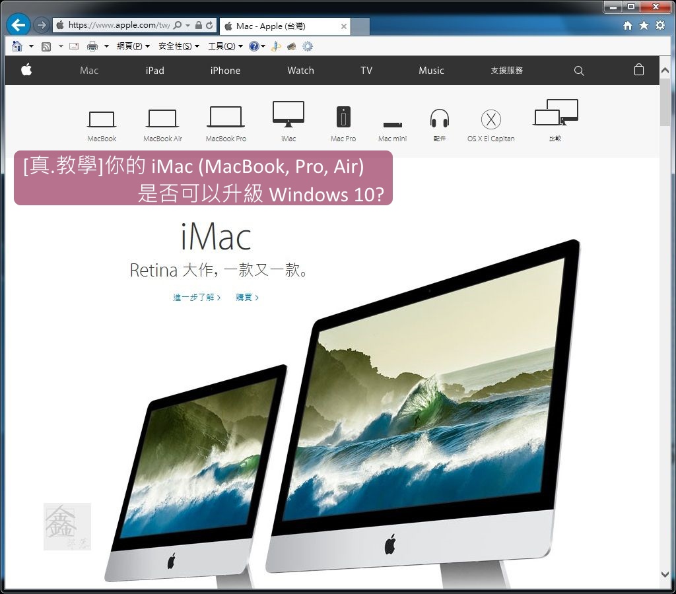This screenshot has height=594, width=676.
Task: Click the large "iMac" page heading
Action: pos(216,236)
